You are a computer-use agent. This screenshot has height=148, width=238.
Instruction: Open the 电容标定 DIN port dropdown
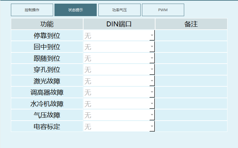click(152, 126)
